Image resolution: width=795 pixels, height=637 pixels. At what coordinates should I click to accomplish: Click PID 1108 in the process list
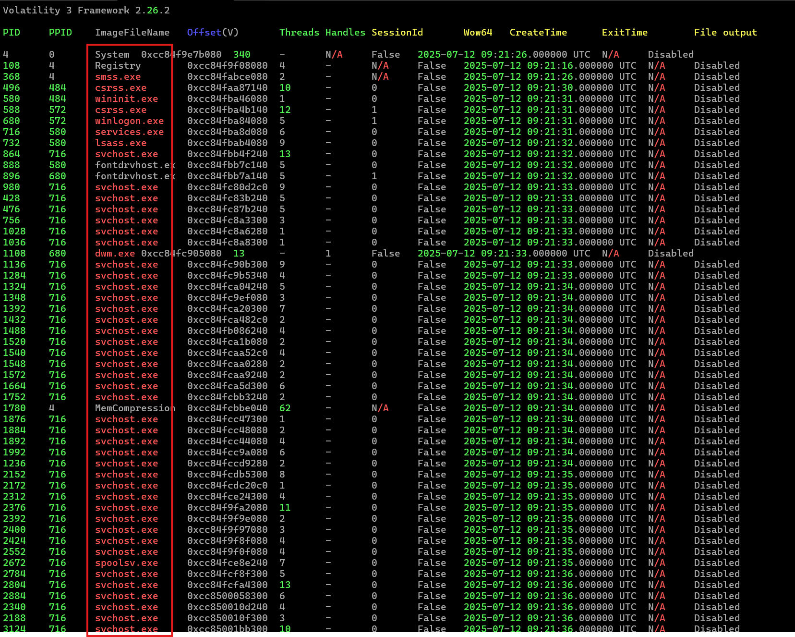14,253
